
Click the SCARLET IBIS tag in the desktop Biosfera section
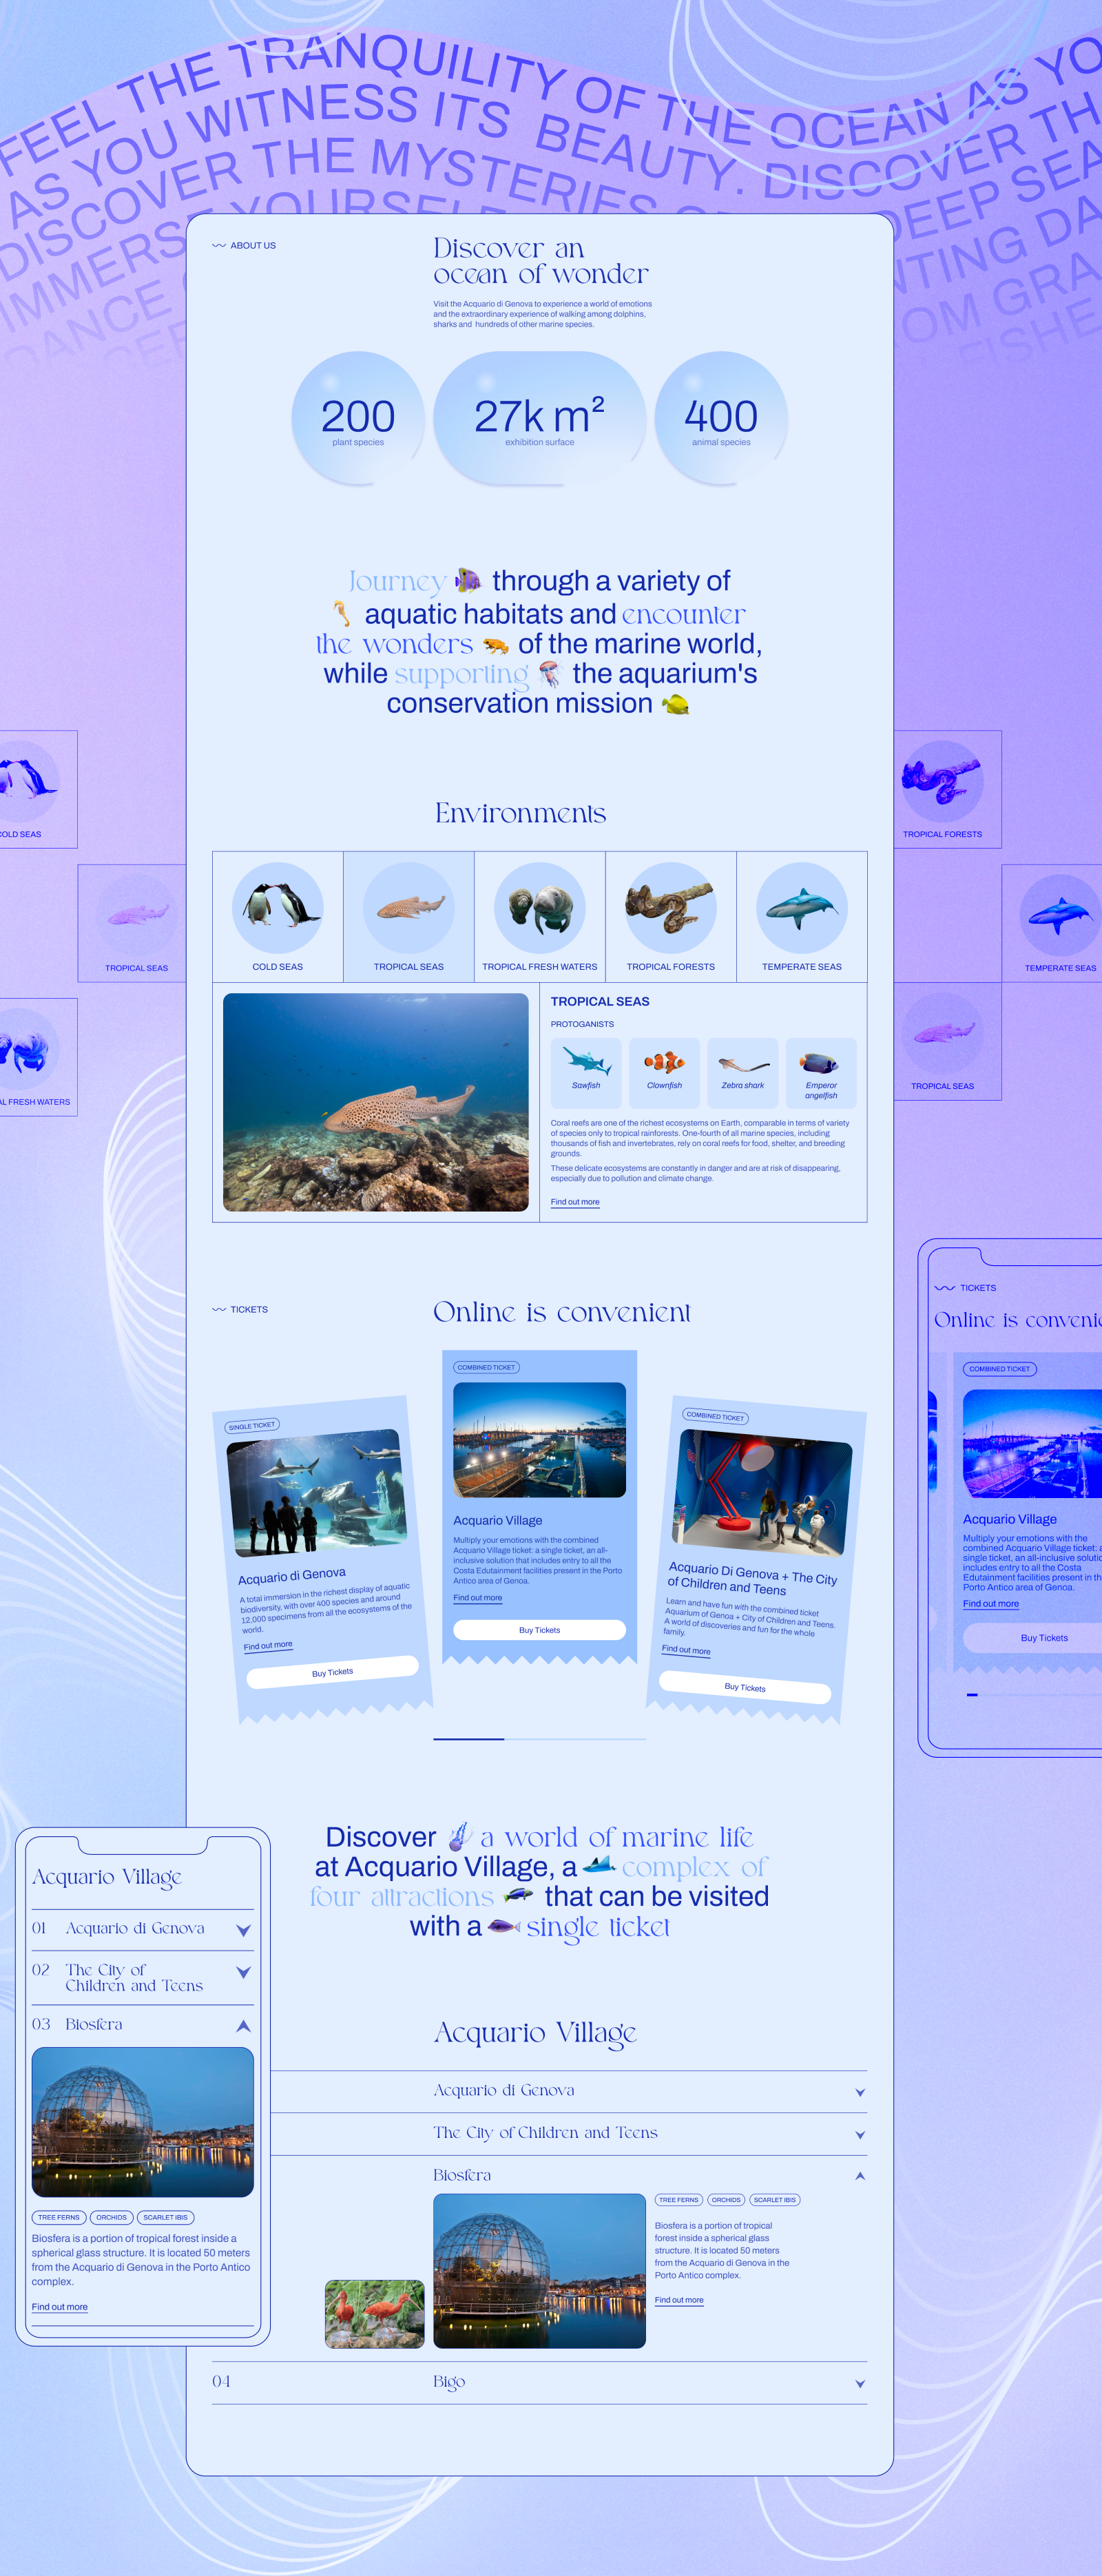click(775, 2200)
